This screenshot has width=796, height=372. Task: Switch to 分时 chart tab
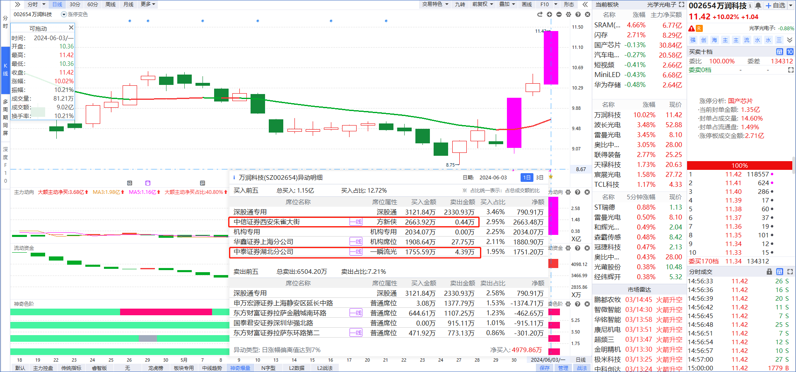click(x=33, y=4)
